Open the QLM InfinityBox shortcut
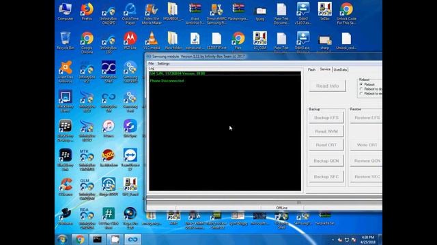 [87, 189]
